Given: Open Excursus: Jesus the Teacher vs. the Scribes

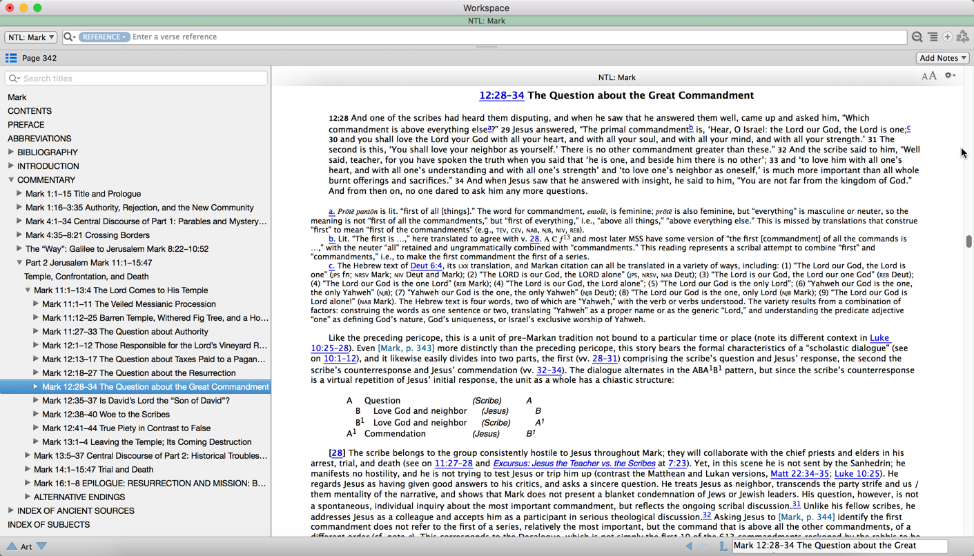Looking at the screenshot, I should tap(574, 464).
